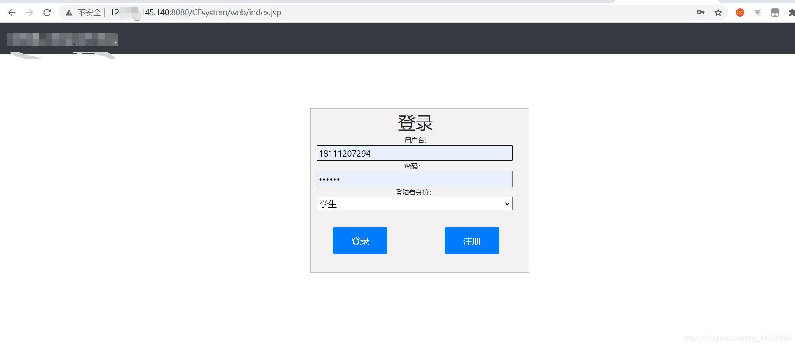The width and height of the screenshot is (795, 346).
Task: Click the 登陆者身份: label
Action: click(413, 192)
